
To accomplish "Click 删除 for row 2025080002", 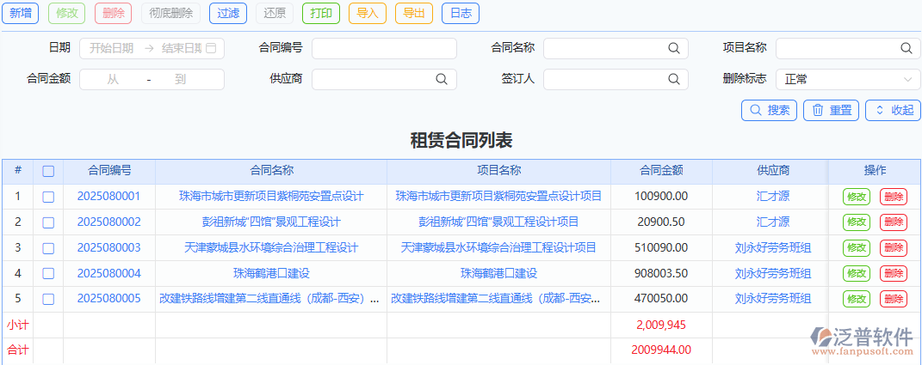I will tap(894, 222).
